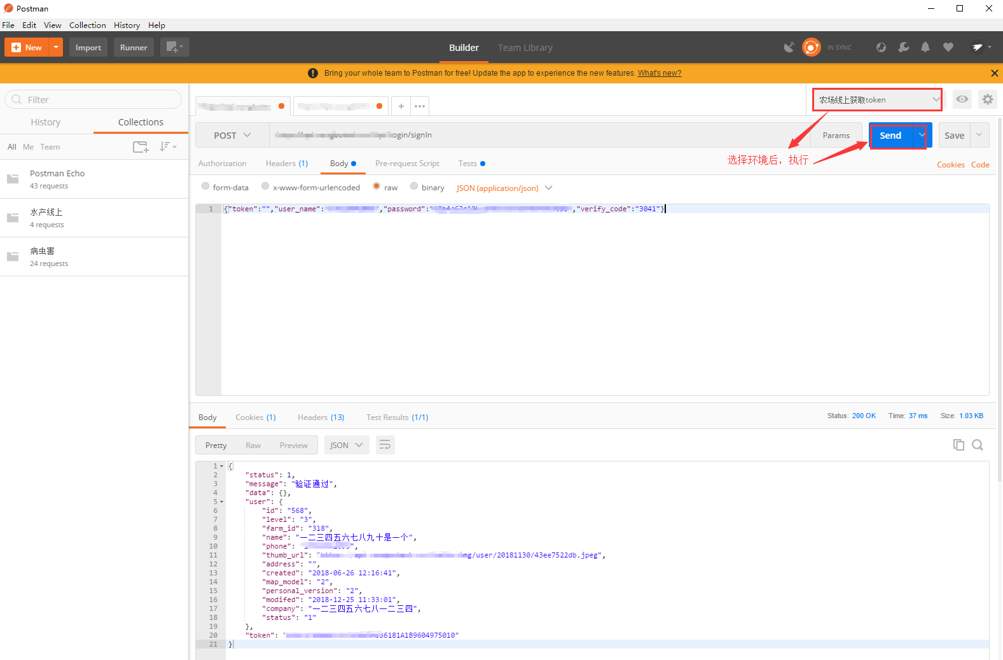1003x660 pixels.
Task: Open the Save options dropdown arrow
Action: [979, 135]
